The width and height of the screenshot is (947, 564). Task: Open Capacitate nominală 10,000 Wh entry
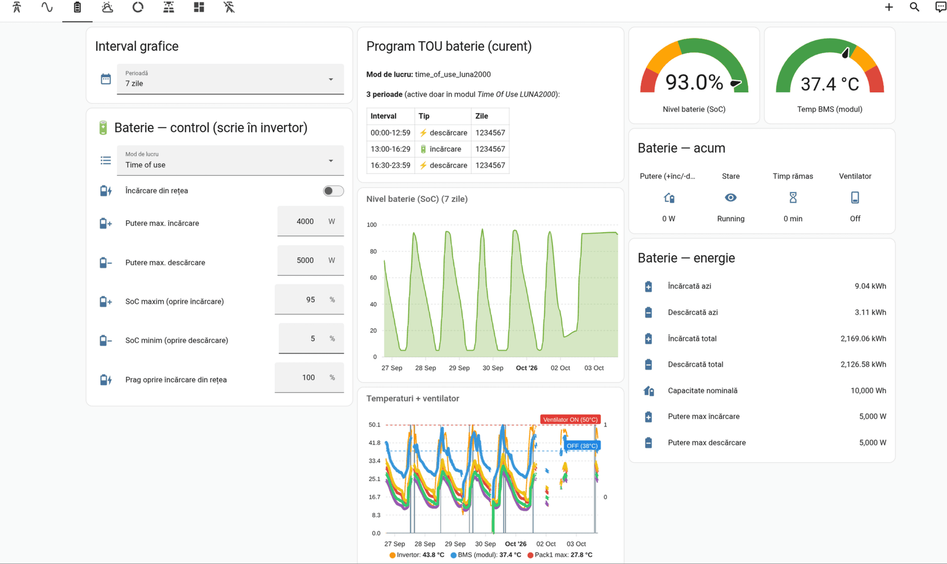tap(762, 391)
